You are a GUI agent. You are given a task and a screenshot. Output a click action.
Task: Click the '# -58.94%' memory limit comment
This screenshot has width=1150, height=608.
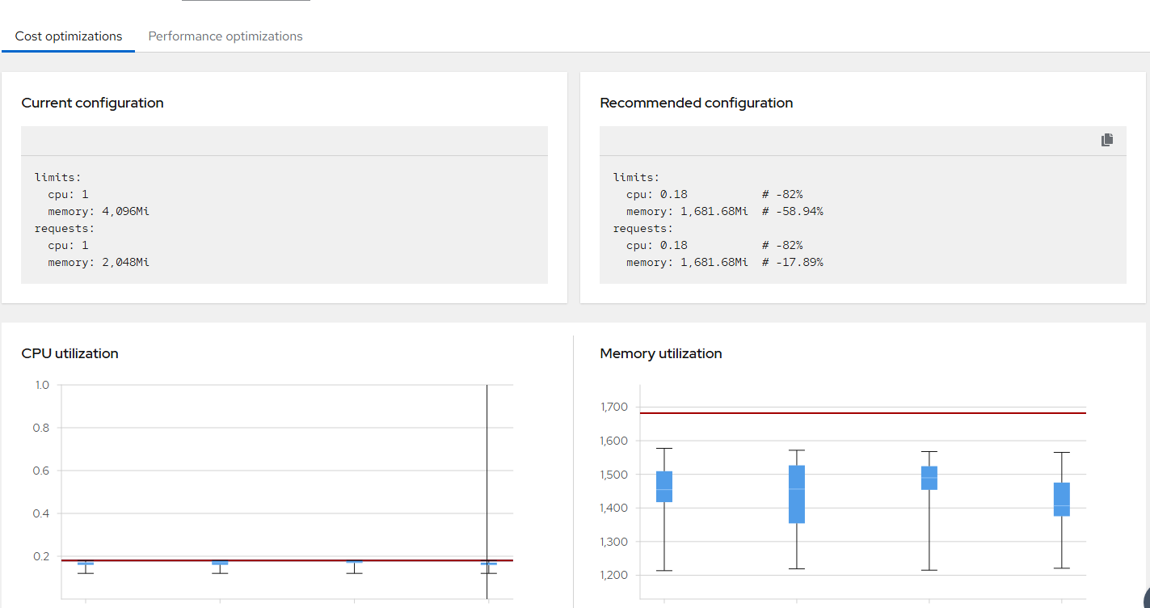pyautogui.click(x=793, y=211)
